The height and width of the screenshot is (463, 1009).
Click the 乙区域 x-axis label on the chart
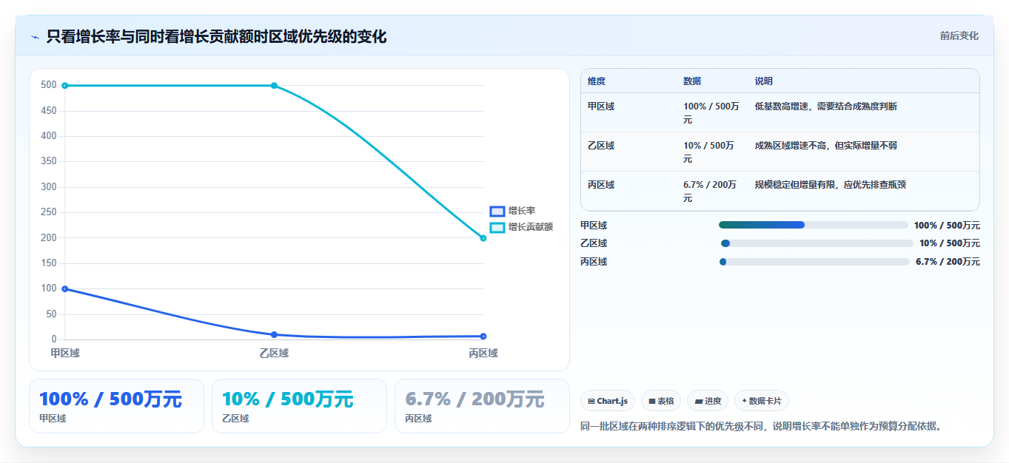274,354
